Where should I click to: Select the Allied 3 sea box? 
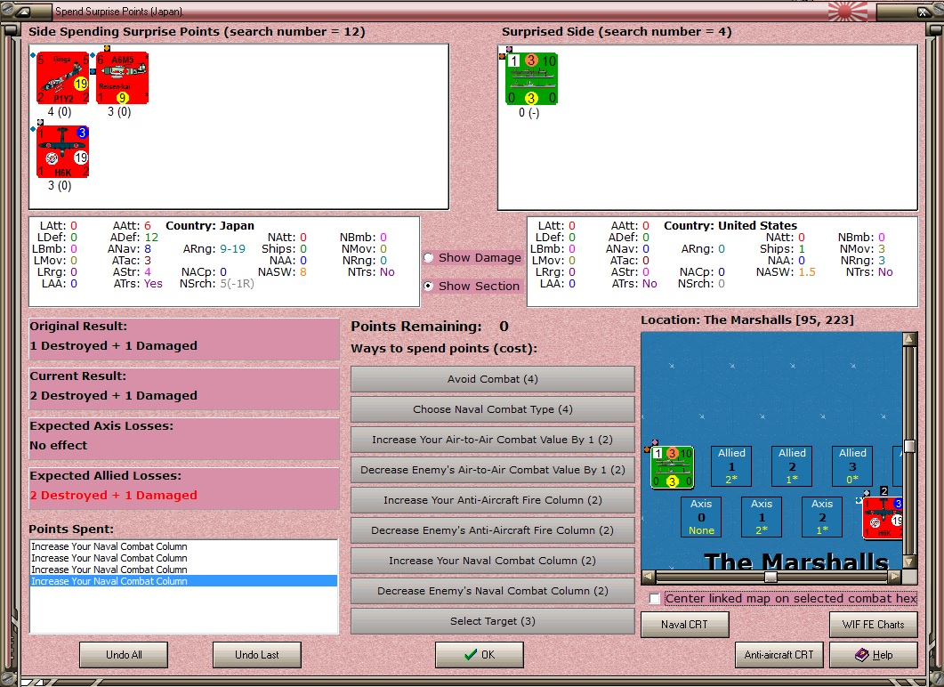pyautogui.click(x=852, y=466)
